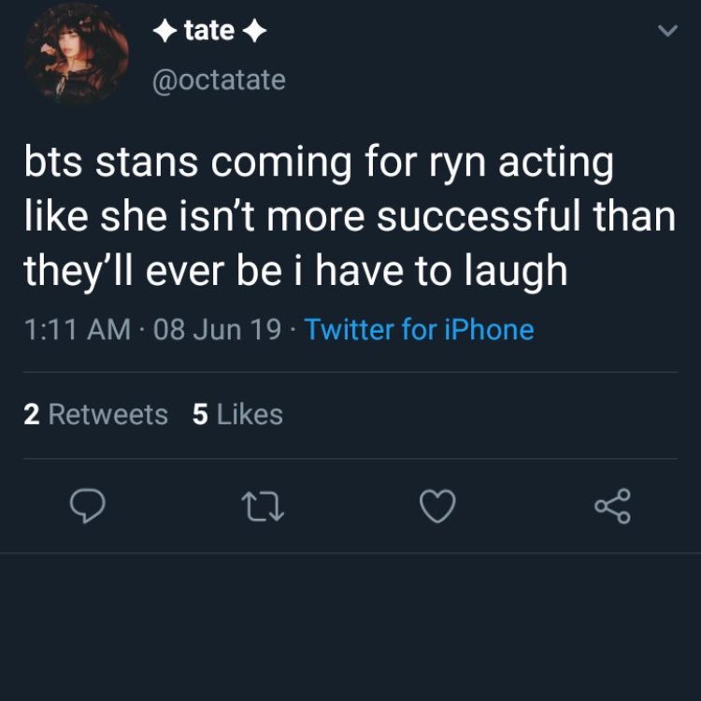Open the tate display name profile
The height and width of the screenshot is (701, 701).
209,31
